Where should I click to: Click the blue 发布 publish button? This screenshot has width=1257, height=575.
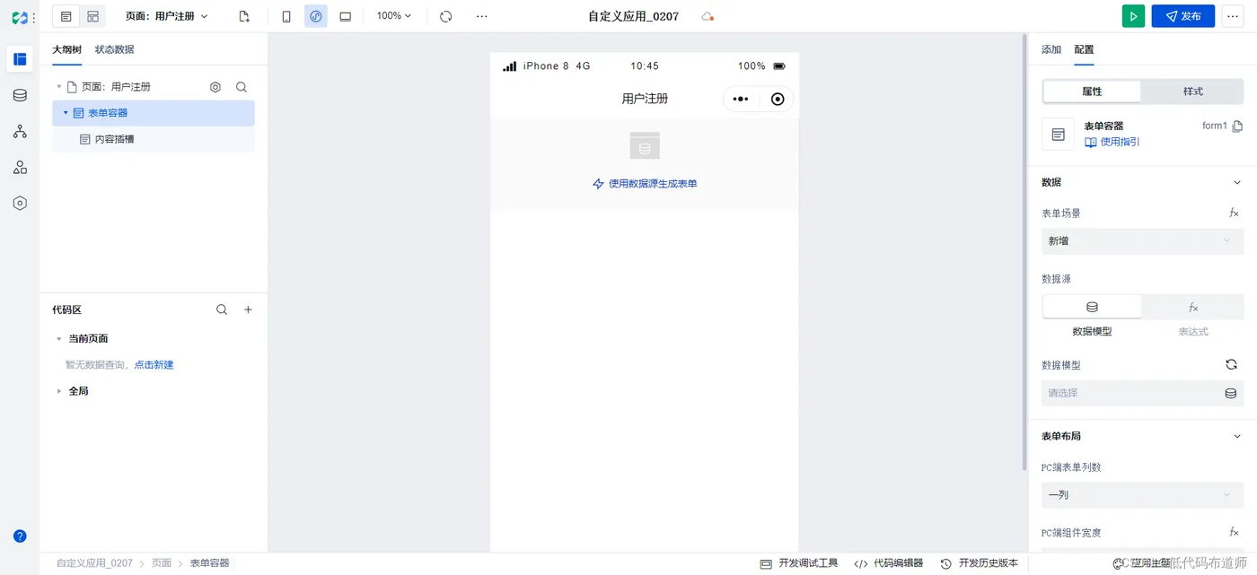(x=1183, y=16)
